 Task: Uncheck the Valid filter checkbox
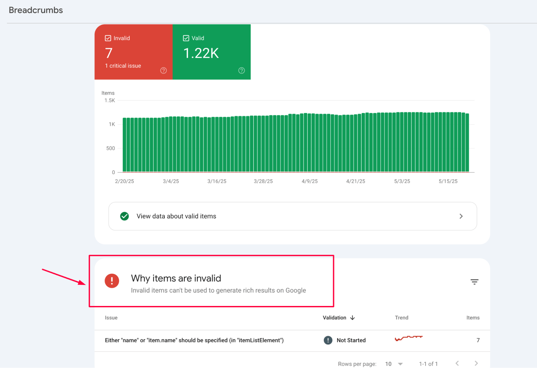186,38
